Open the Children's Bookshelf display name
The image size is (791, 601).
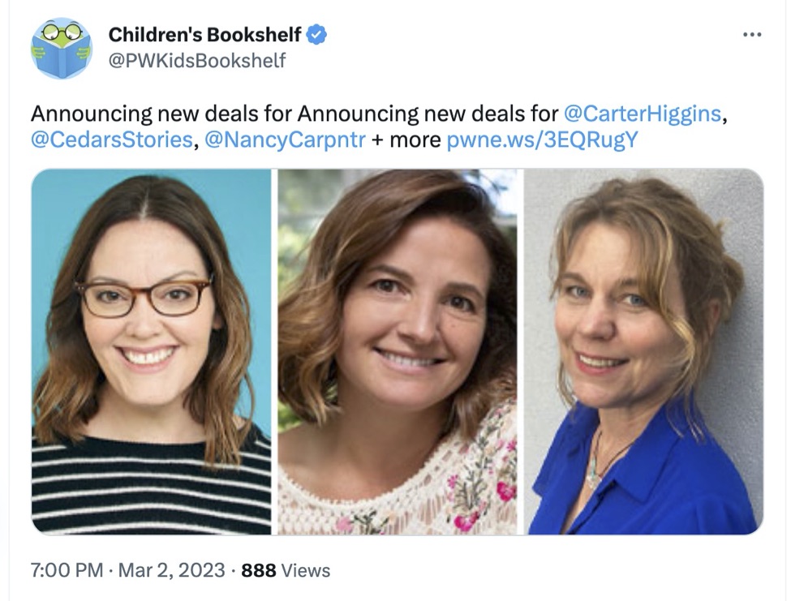[204, 35]
